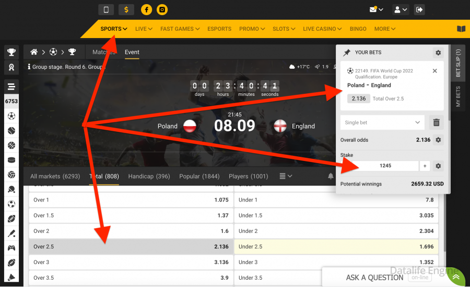470x287 pixels.
Task: Select the volleyball sport icon
Action: point(11,174)
